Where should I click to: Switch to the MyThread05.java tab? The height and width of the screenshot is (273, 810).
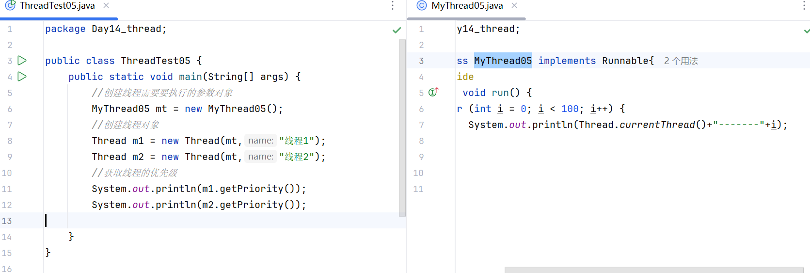point(467,6)
